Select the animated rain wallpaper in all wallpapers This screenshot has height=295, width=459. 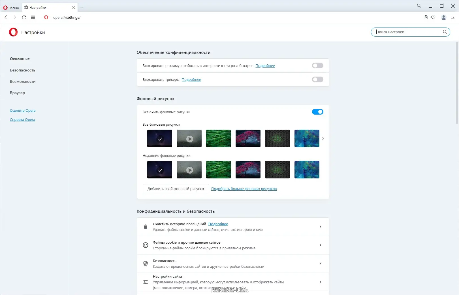pyautogui.click(x=189, y=138)
